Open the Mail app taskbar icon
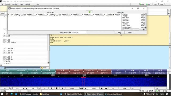The image size is (171, 96). [16, 94]
